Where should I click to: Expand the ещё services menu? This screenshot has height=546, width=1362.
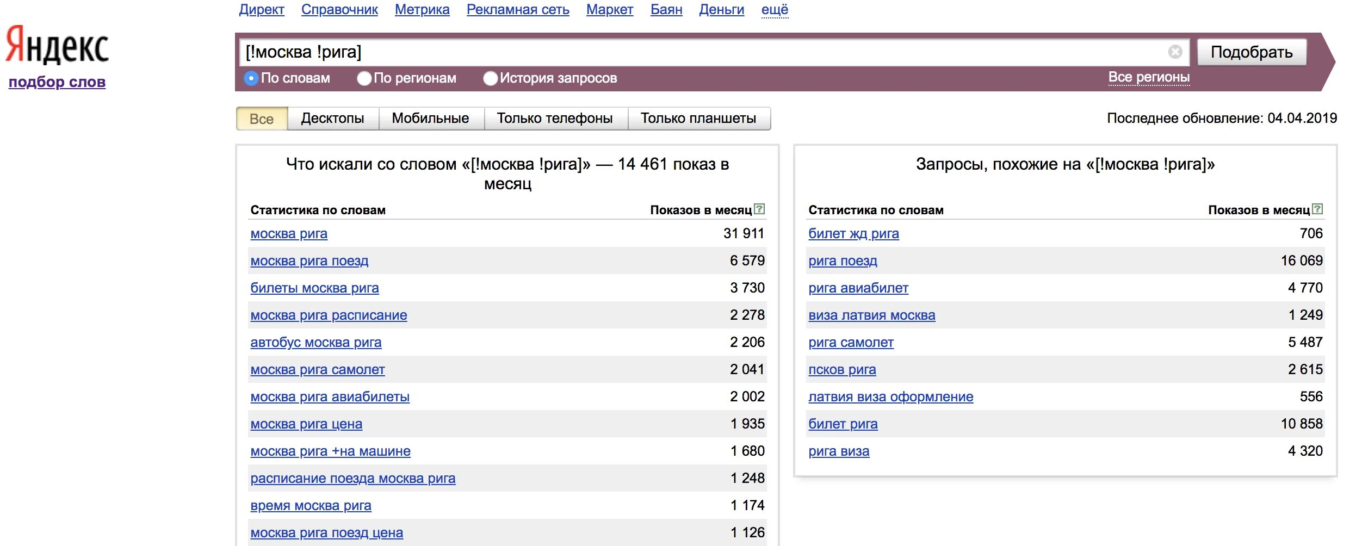775,9
